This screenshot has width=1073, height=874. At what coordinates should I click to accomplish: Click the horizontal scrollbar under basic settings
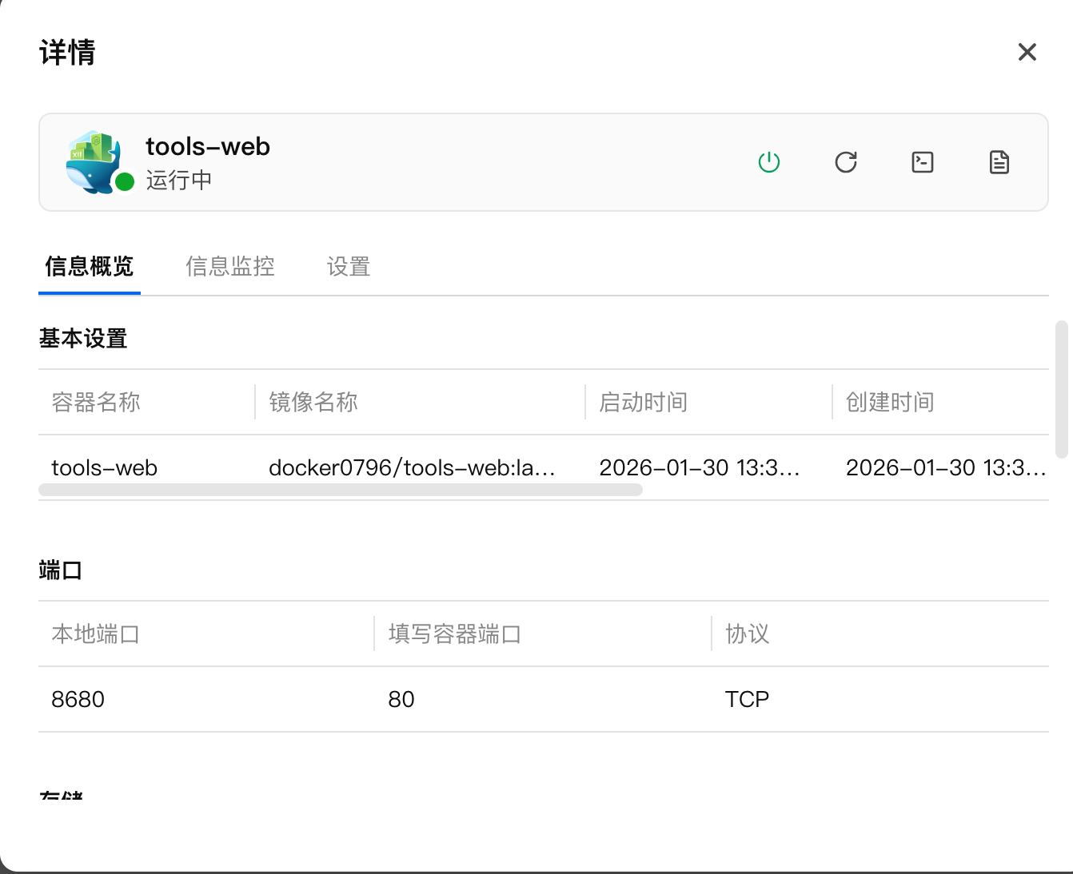pyautogui.click(x=340, y=490)
